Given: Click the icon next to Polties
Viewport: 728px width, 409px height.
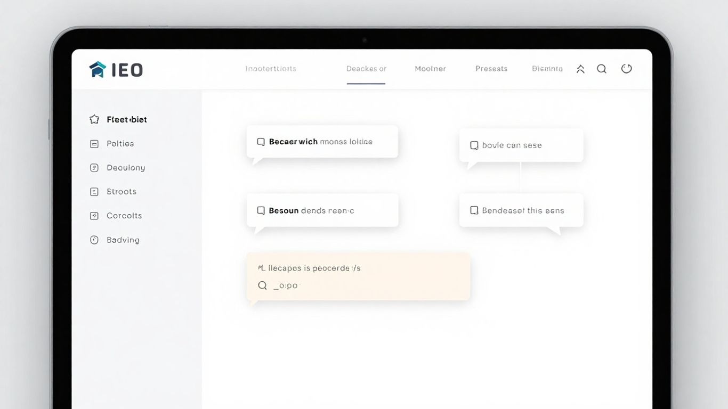Looking at the screenshot, I should tap(94, 144).
